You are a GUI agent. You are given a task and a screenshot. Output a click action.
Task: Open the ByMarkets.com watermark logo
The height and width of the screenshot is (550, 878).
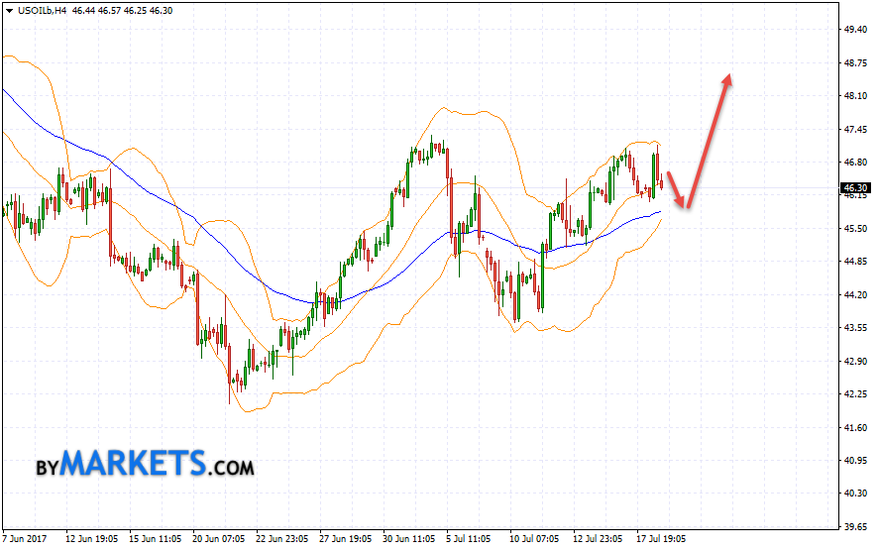click(x=145, y=463)
